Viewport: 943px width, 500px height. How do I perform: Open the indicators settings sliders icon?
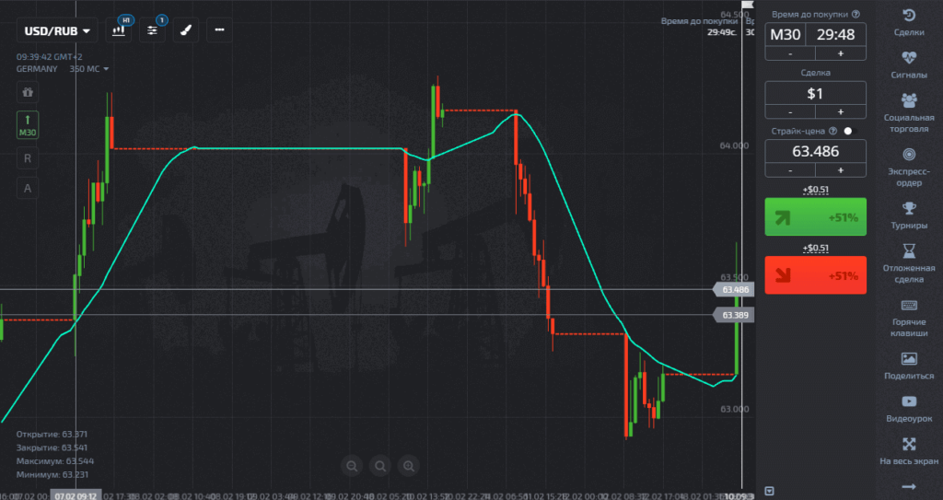tap(153, 30)
